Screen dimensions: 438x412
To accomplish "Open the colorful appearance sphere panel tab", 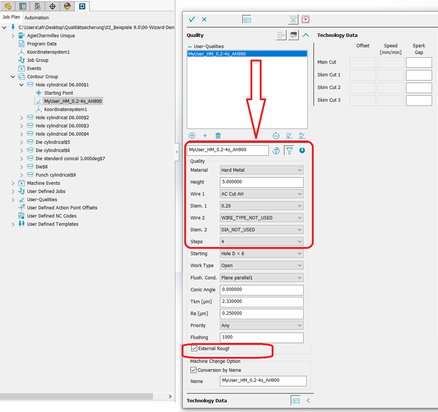I will pos(67,6).
